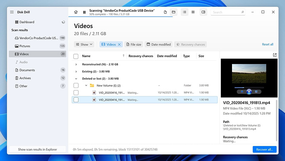285x161 pixels.
Task: Open the Archives category
Action: (38, 78)
